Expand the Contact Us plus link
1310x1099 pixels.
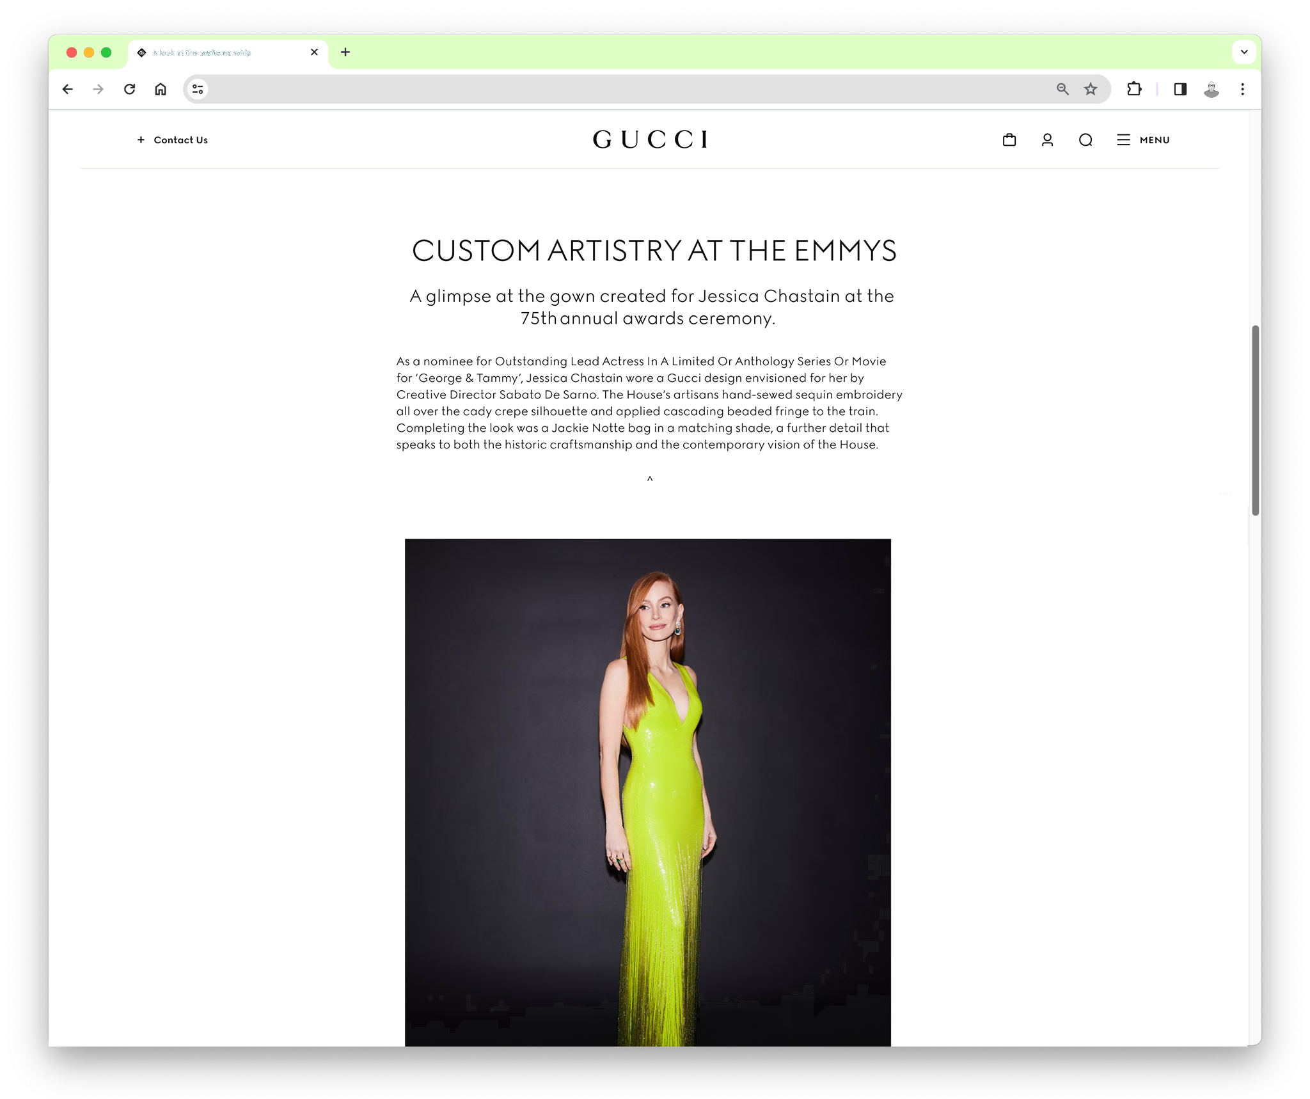point(173,140)
